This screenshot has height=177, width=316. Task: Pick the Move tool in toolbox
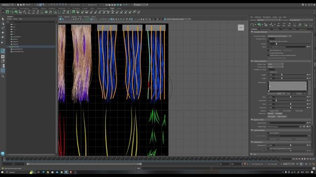2,32
